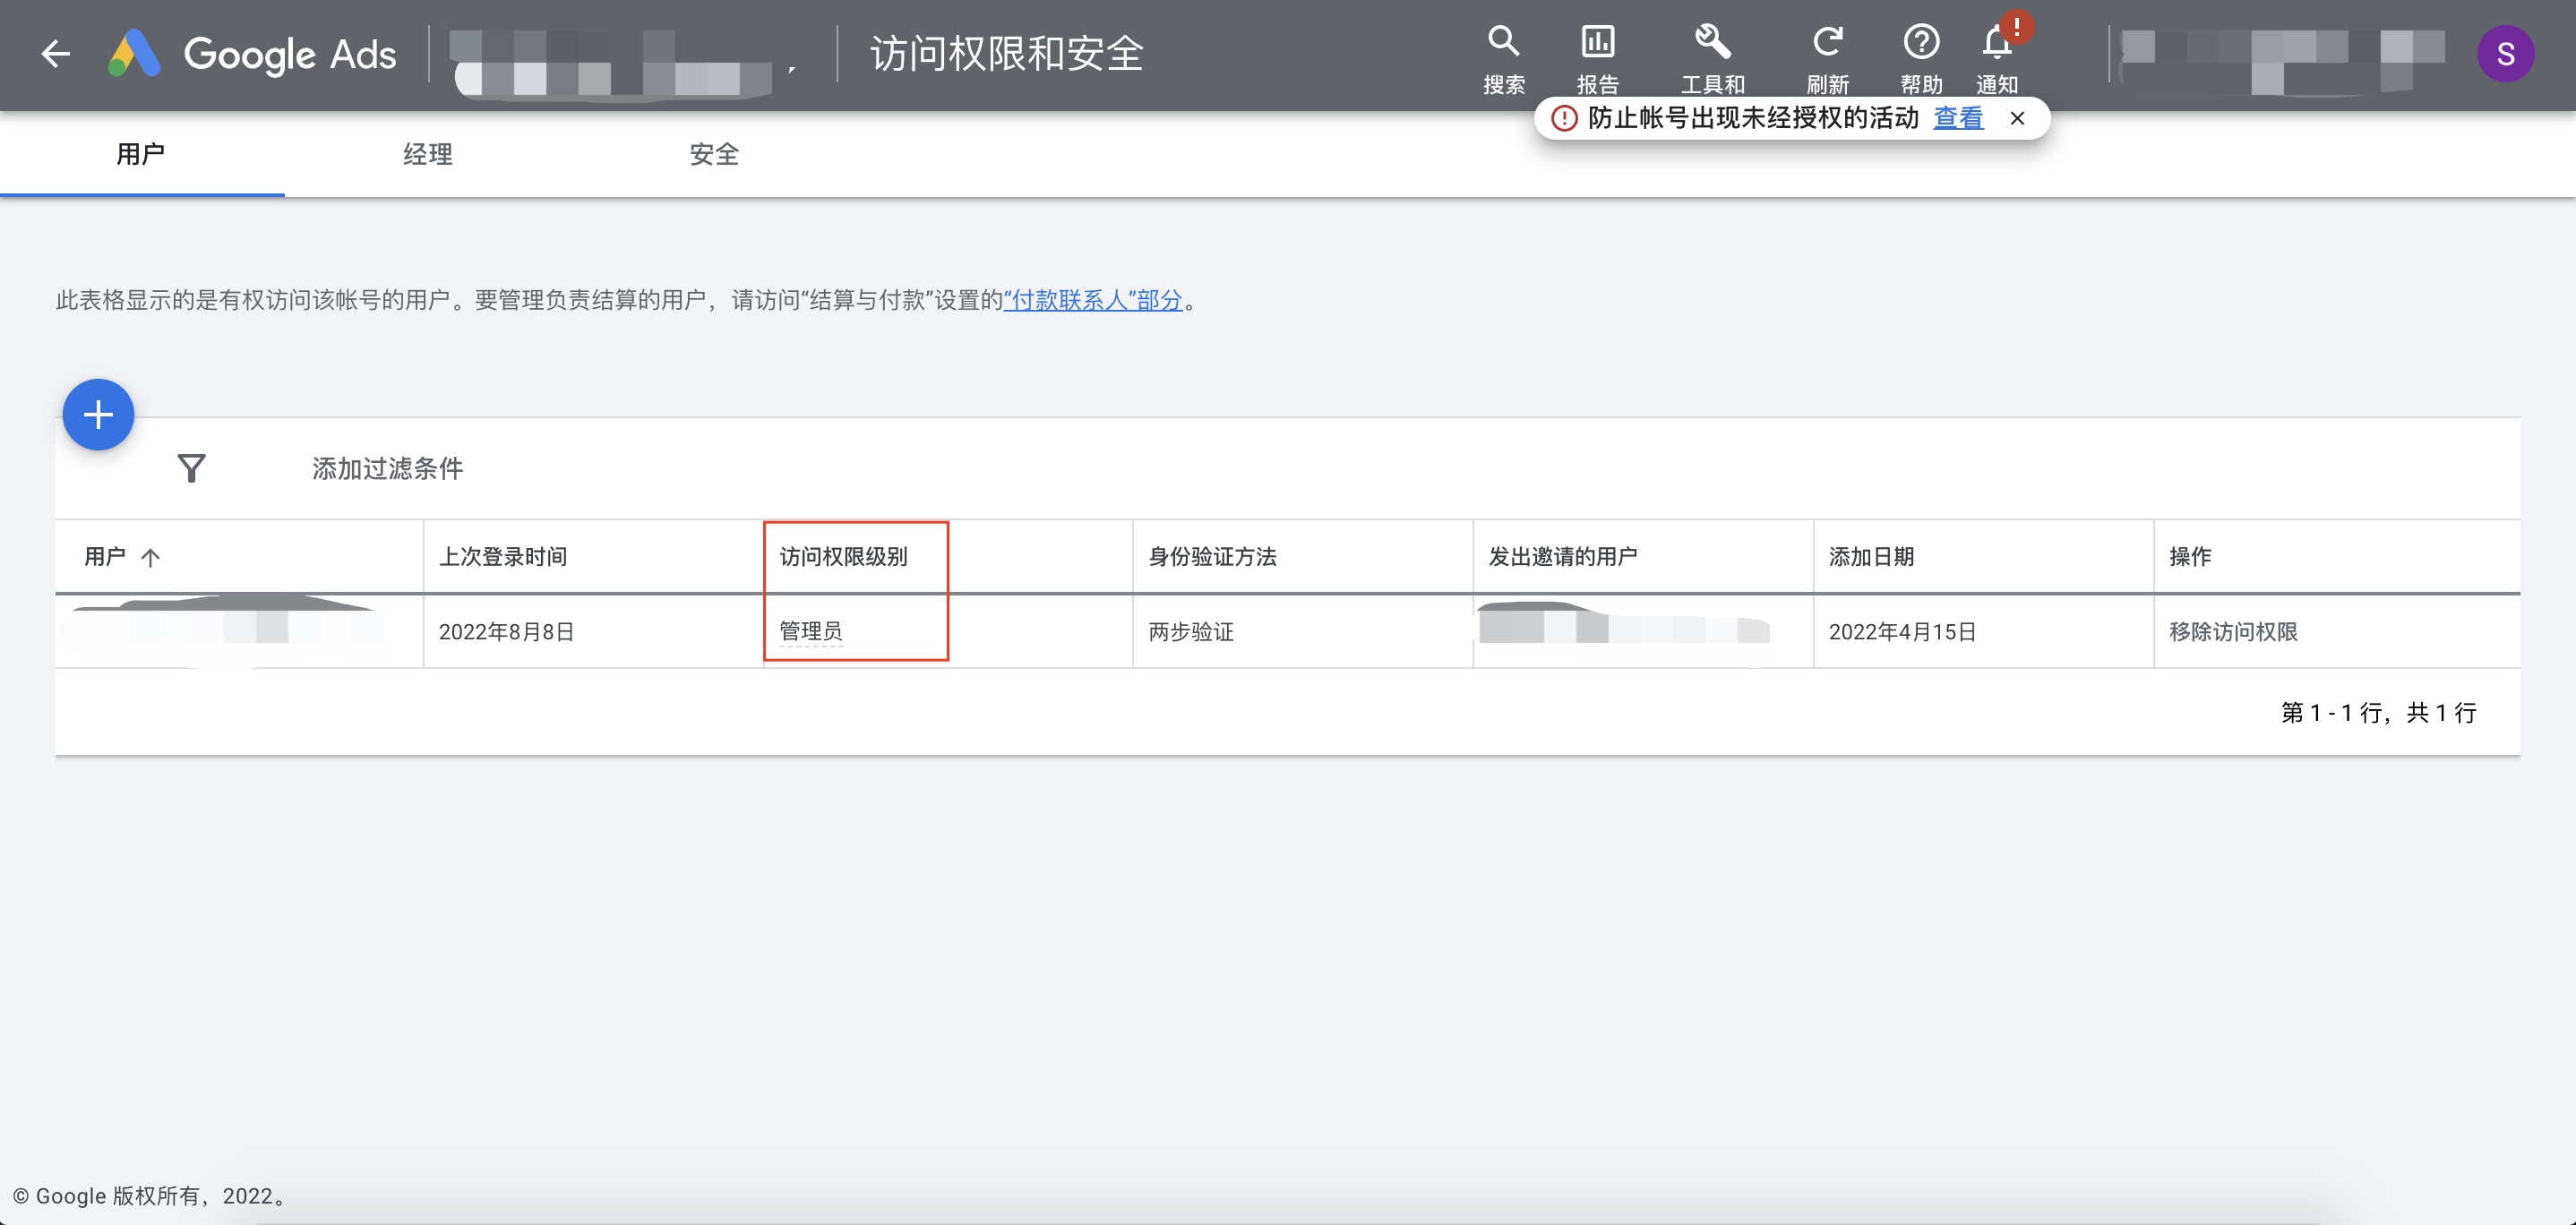2576x1225 pixels.
Task: Open the 帮助 help icon
Action: coord(1921,58)
